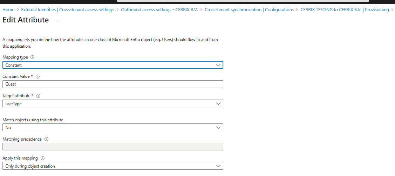Open the Mapping type dropdown showing Constant
The width and height of the screenshot is (395, 176).
[113, 65]
